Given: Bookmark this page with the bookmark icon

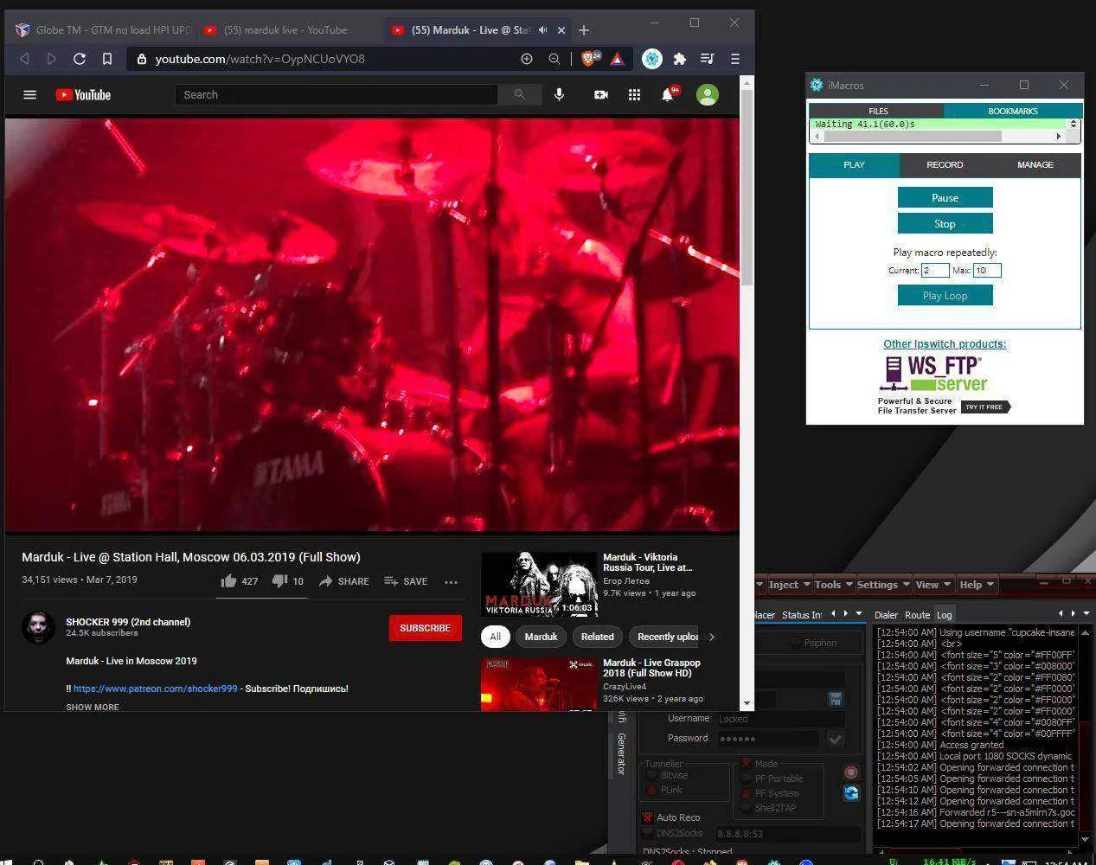Looking at the screenshot, I should [x=107, y=59].
